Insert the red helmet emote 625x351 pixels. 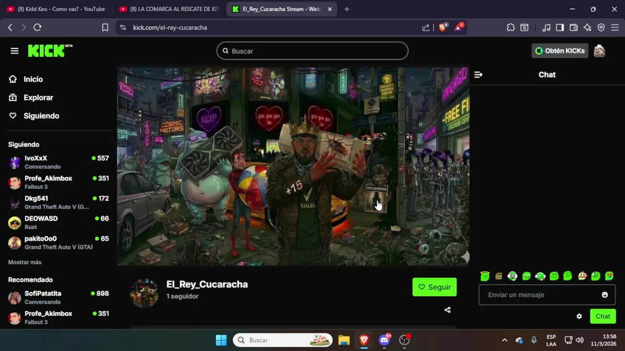coord(582,276)
